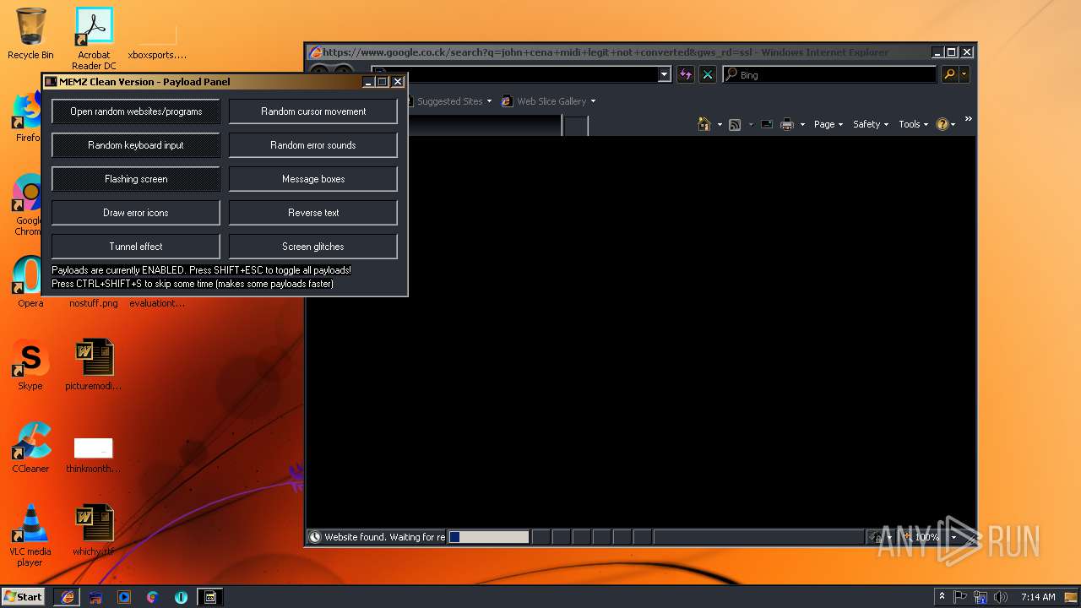
Task: Open the zoom level dropdown in status bar
Action: [x=954, y=537]
